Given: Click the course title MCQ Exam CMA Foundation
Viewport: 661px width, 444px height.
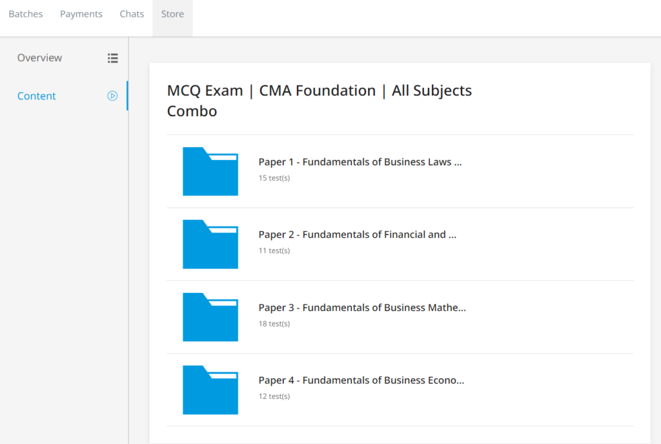Looking at the screenshot, I should 320,100.
